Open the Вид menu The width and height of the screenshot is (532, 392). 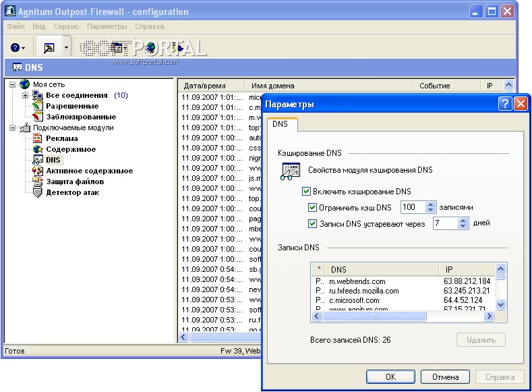(x=39, y=26)
